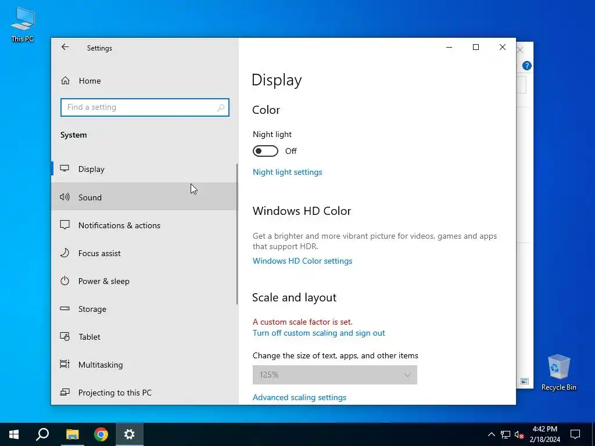Maximize the Settings window
This screenshot has height=446, width=595.
click(476, 47)
